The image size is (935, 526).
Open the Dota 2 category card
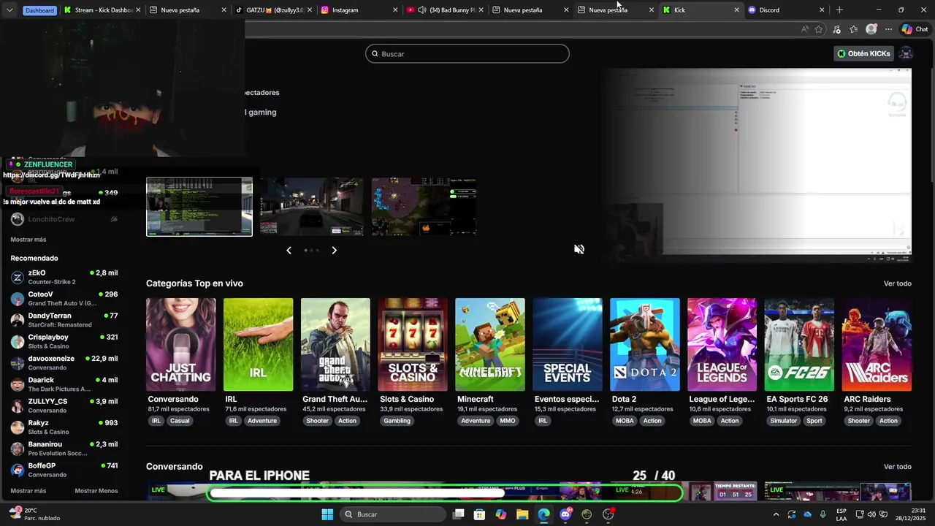[644, 344]
